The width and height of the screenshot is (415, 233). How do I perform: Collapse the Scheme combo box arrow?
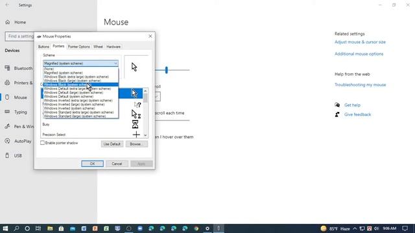pos(115,63)
